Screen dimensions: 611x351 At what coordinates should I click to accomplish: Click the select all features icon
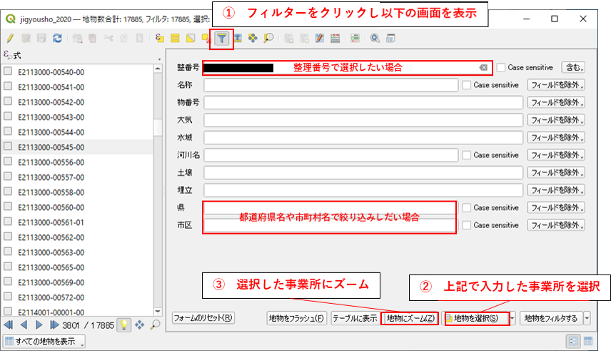[175, 39]
